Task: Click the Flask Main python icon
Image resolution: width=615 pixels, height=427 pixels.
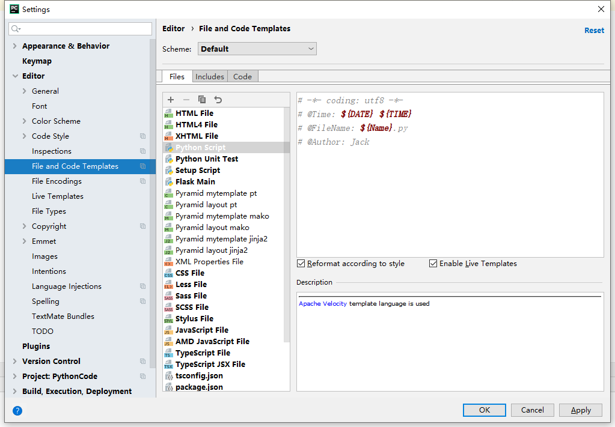Action: (169, 182)
